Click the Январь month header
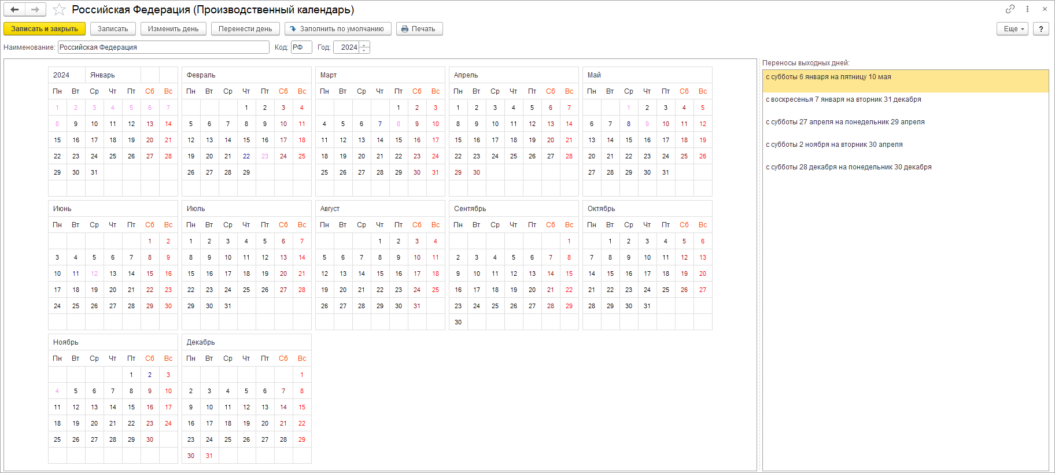The height and width of the screenshot is (473, 1055). point(113,75)
